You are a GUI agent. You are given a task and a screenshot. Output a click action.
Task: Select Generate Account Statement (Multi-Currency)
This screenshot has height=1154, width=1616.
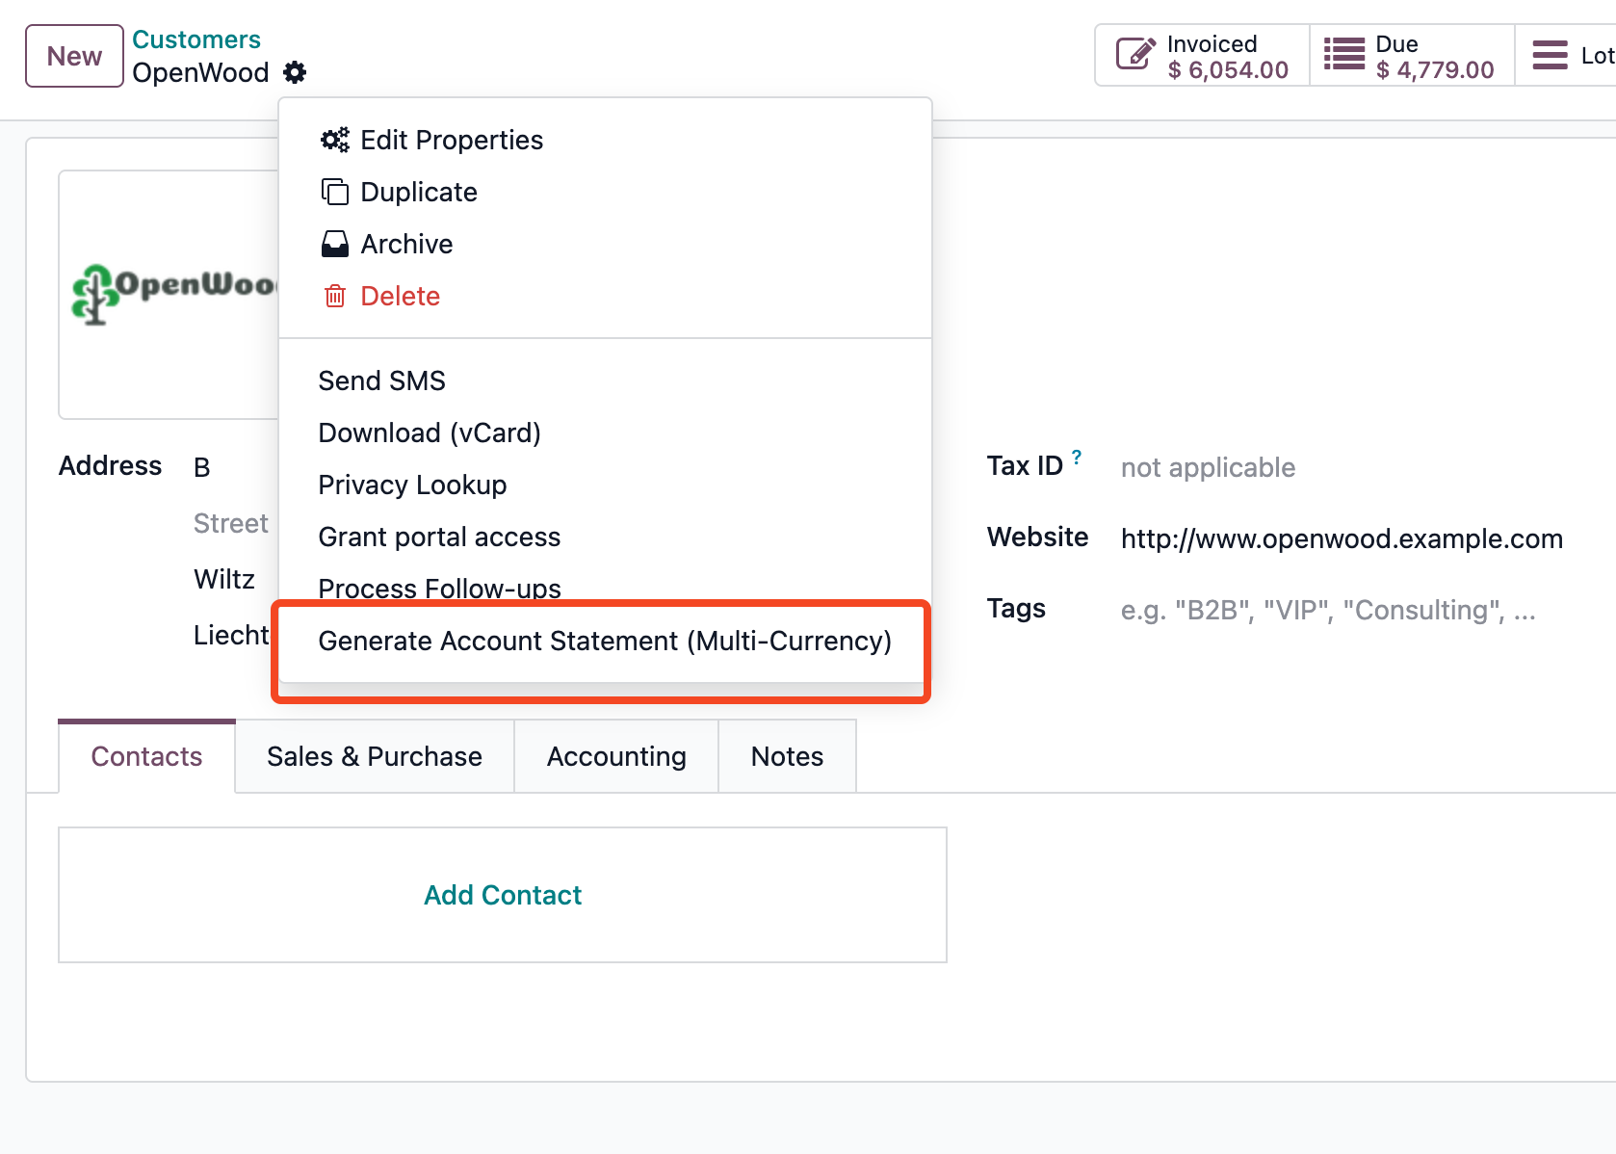(605, 641)
